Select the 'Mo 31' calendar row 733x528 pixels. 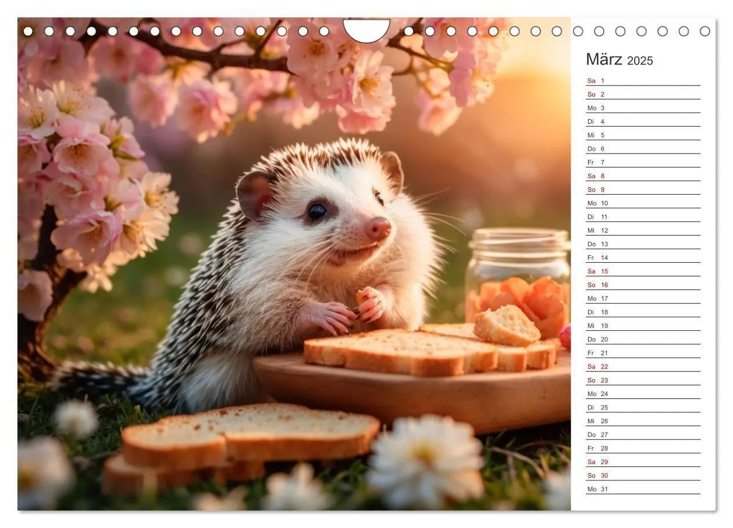coord(643,488)
